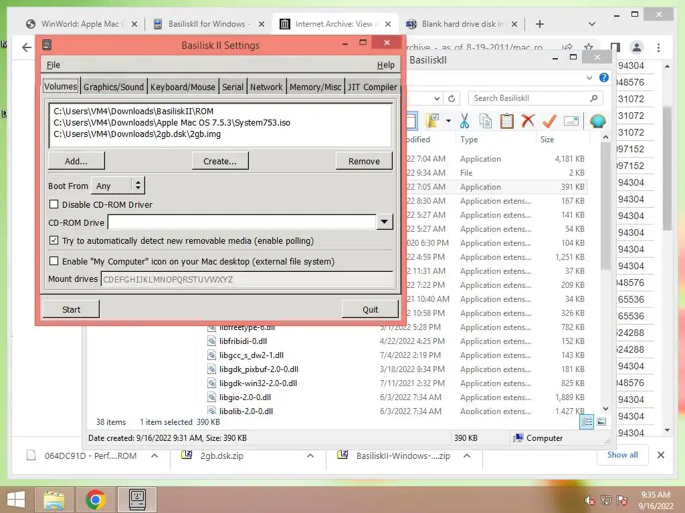Screen dimensions: 685x513
Task: Open the File menu in Basilisk II Settings
Action: 54,65
